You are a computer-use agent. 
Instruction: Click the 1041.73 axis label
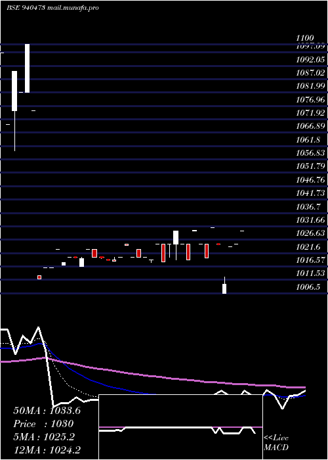tap(310, 193)
